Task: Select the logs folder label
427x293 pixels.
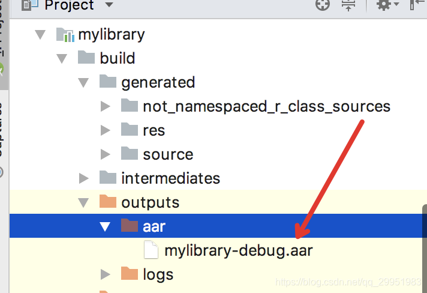Action: point(158,275)
